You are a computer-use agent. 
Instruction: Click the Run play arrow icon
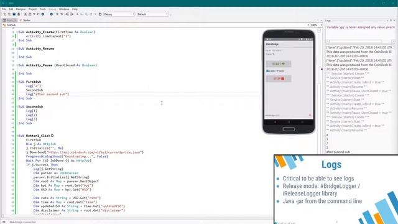77,14
